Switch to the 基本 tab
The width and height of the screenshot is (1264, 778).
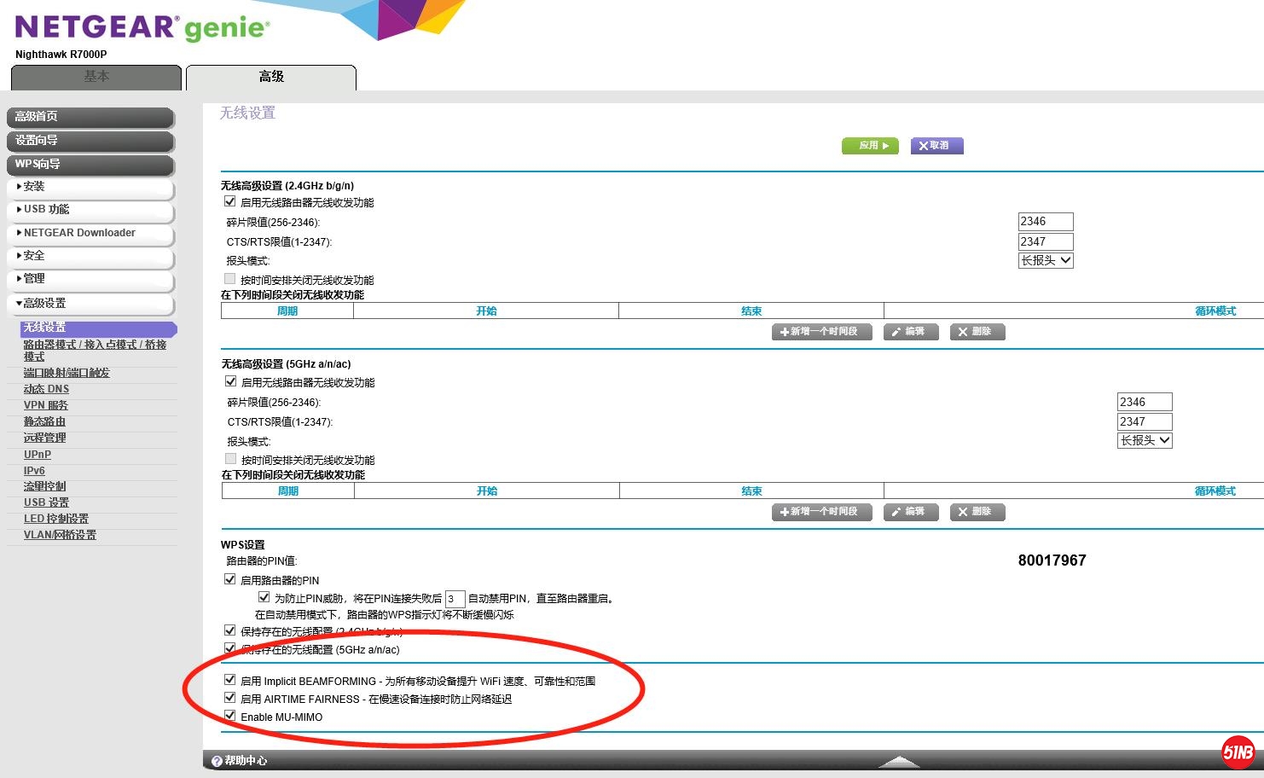tap(96, 77)
